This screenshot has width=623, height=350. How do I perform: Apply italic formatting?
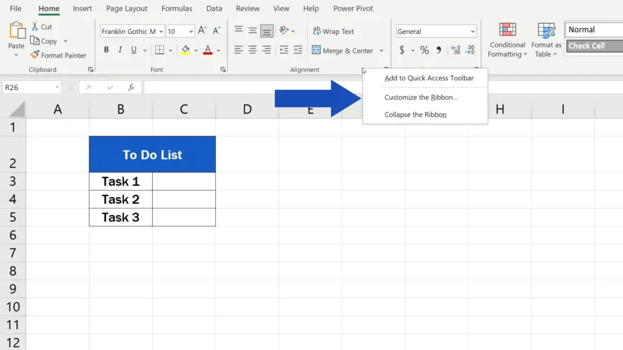coord(120,49)
